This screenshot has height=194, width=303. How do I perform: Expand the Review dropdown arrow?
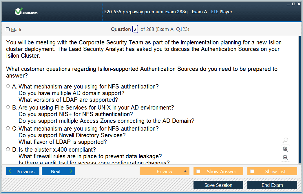pos(185,172)
